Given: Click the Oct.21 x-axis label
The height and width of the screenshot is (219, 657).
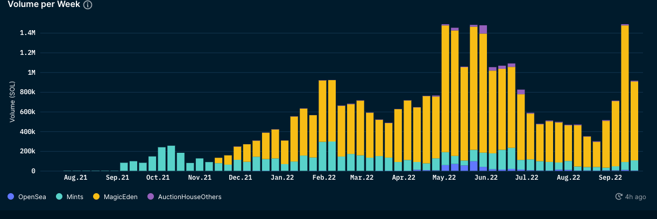Looking at the screenshot, I should (158, 177).
